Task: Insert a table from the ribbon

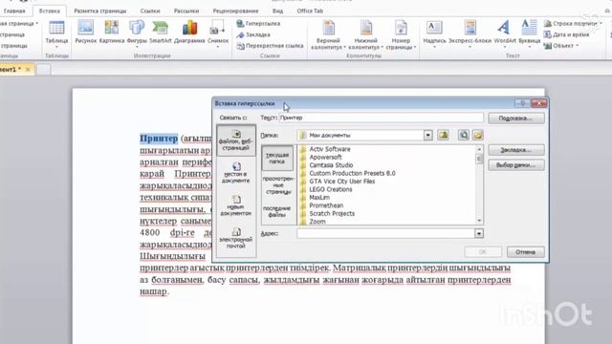Action: coord(56,33)
